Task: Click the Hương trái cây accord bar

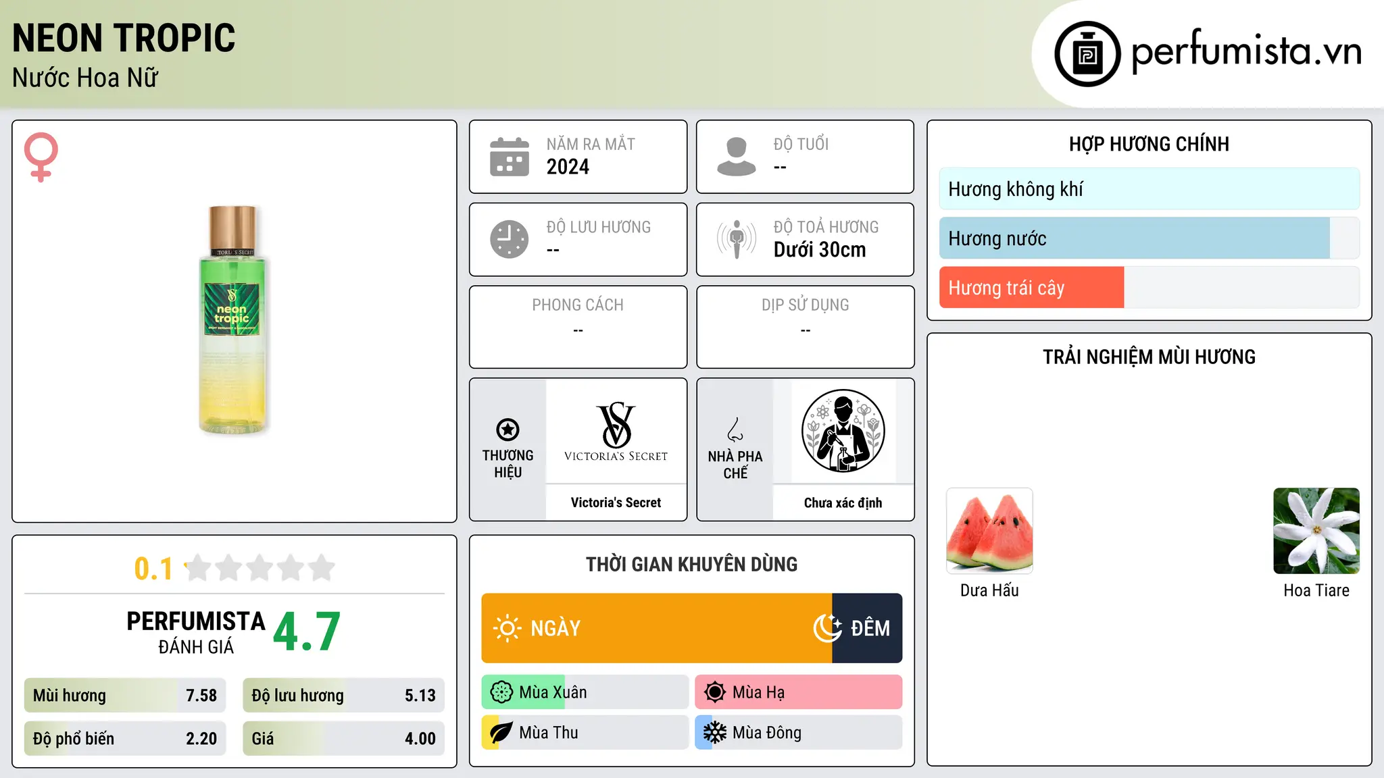Action: click(1150, 288)
